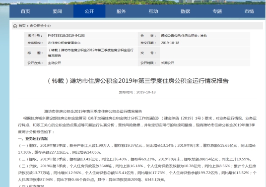Open the 市情 navigation tab
The image size is (266, 187).
click(249, 11)
